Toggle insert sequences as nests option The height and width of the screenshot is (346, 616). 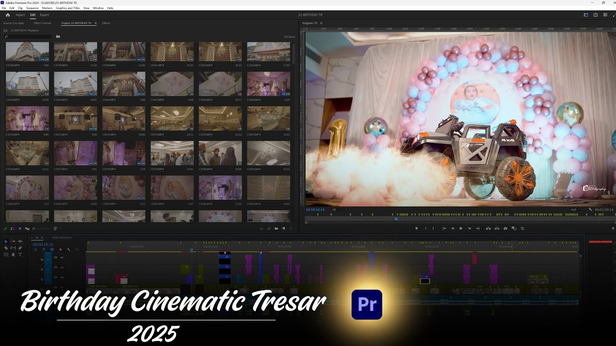(36, 249)
